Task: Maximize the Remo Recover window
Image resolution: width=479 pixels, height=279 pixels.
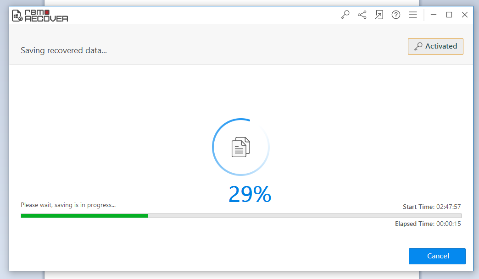Action: click(x=449, y=15)
